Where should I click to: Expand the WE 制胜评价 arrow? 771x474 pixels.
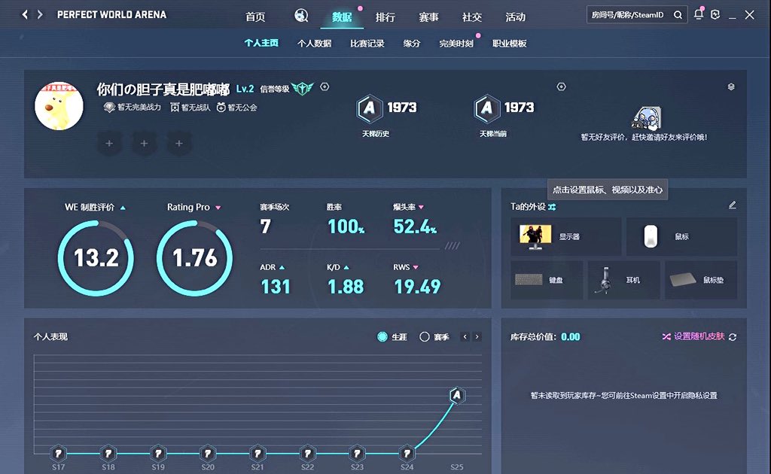point(123,208)
